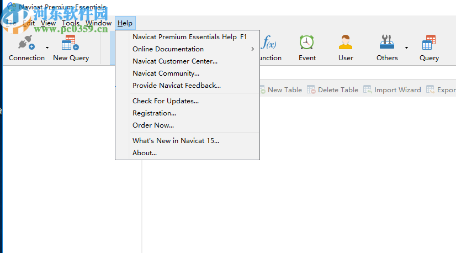Open the User toolbar icon
Image resolution: width=456 pixels, height=253 pixels.
click(346, 43)
